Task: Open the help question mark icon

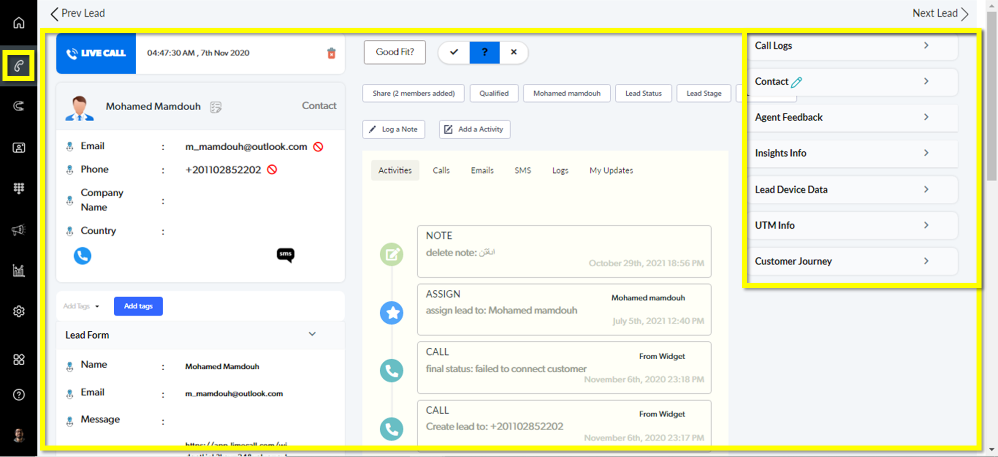Action: coord(18,395)
